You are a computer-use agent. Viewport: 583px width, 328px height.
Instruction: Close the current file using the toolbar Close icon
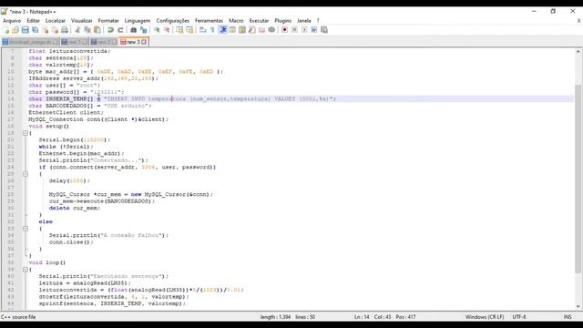[x=45, y=30]
